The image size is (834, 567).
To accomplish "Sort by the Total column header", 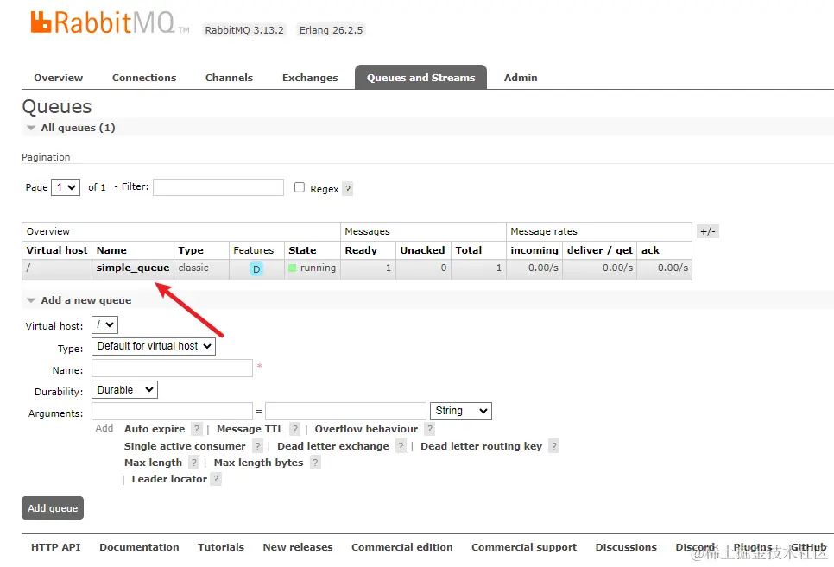I will [x=469, y=250].
